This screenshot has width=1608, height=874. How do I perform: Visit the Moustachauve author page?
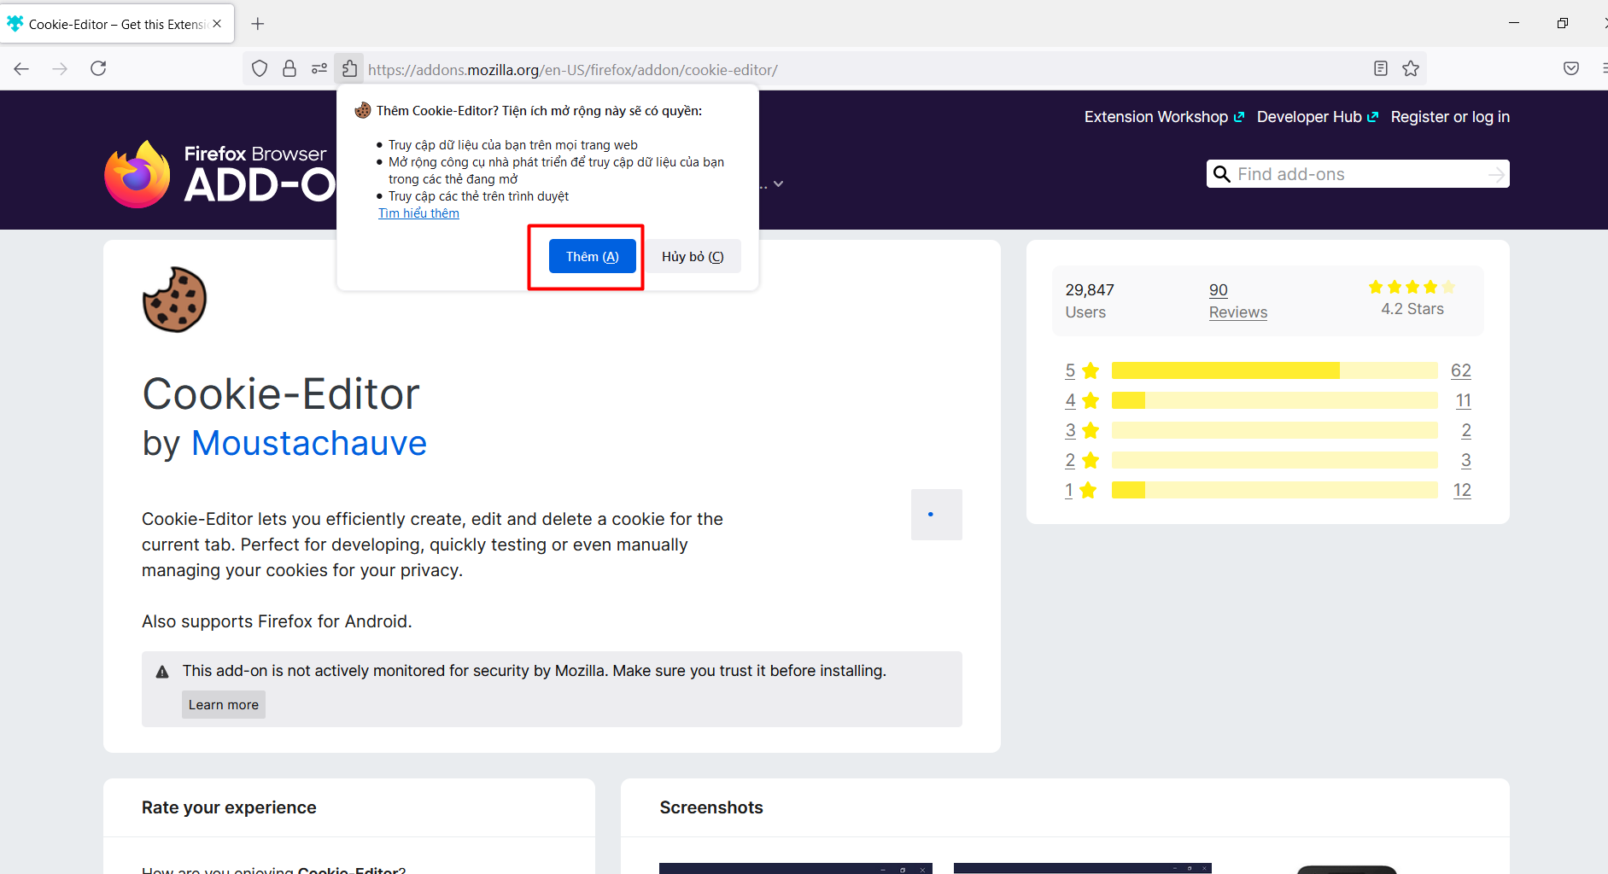pos(308,443)
